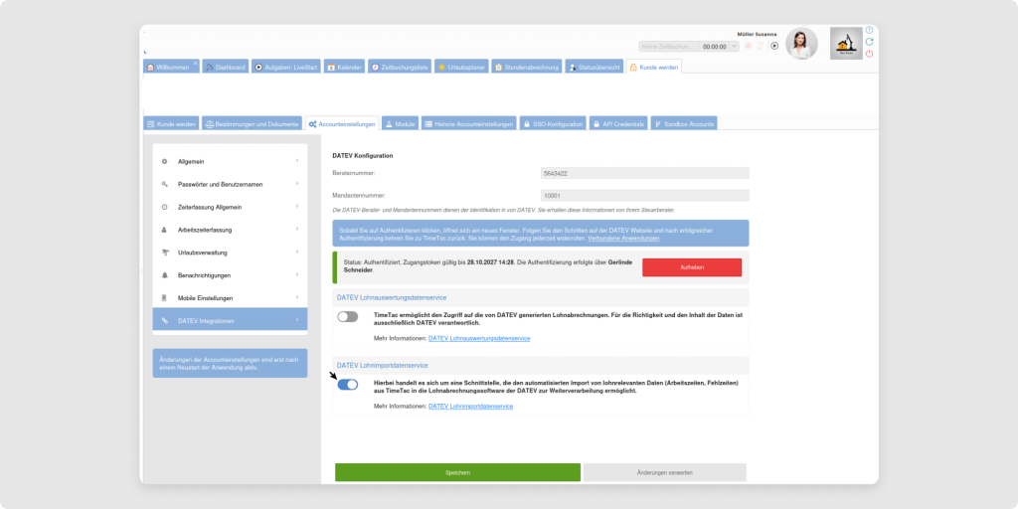The height and width of the screenshot is (509, 1018).
Task: Open the time booking task dropdown
Action: point(735,46)
